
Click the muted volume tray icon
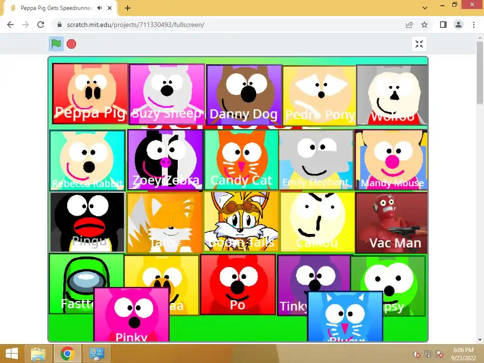(x=417, y=354)
